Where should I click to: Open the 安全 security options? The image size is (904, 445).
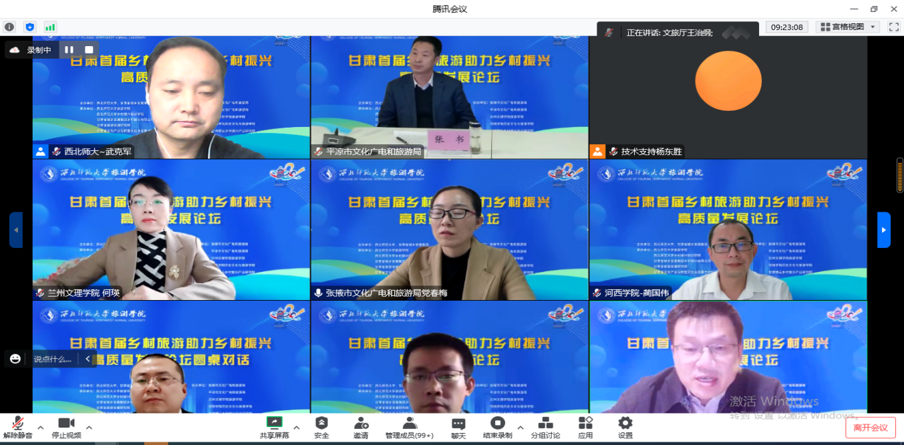click(321, 427)
